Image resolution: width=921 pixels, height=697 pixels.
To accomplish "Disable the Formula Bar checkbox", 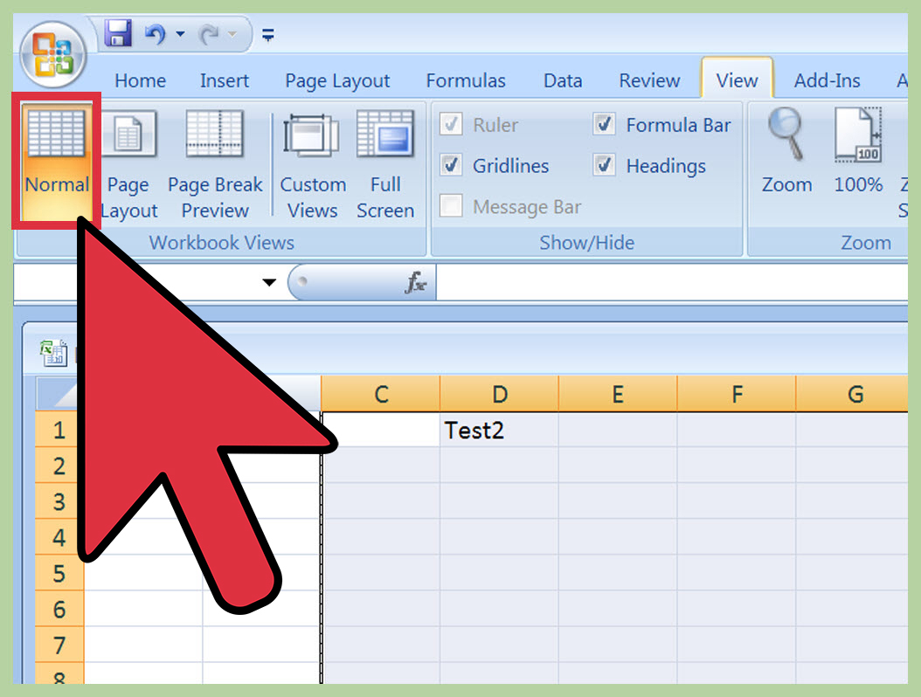I will pos(604,124).
